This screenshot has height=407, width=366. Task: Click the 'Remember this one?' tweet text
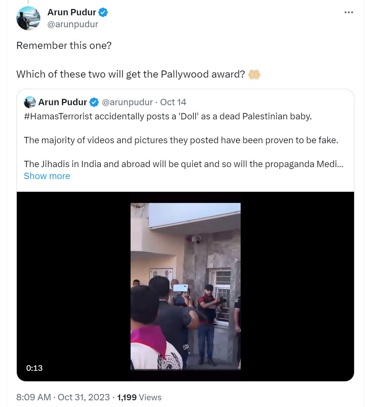pos(64,46)
